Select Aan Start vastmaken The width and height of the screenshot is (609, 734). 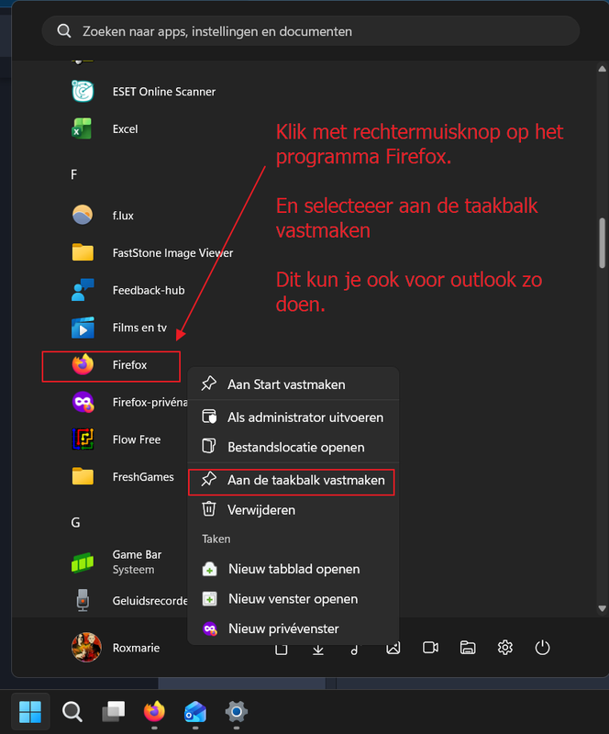293,384
